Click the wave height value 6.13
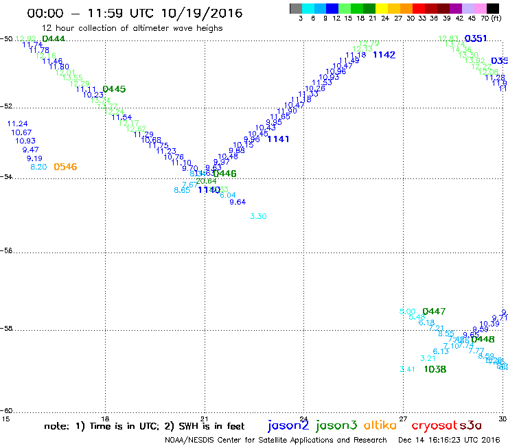The width and height of the screenshot is (508, 446). [441, 351]
